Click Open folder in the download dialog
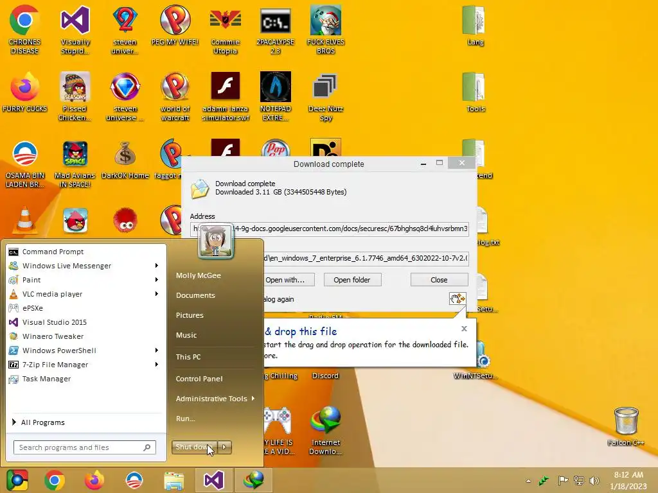This screenshot has height=493, width=658. [353, 280]
